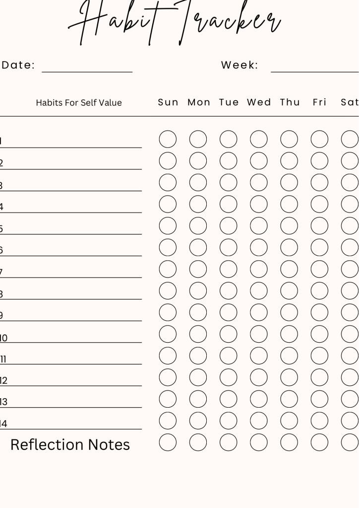This screenshot has height=508, width=359.
Task: Click the Habit Tracker title
Action: (175, 22)
